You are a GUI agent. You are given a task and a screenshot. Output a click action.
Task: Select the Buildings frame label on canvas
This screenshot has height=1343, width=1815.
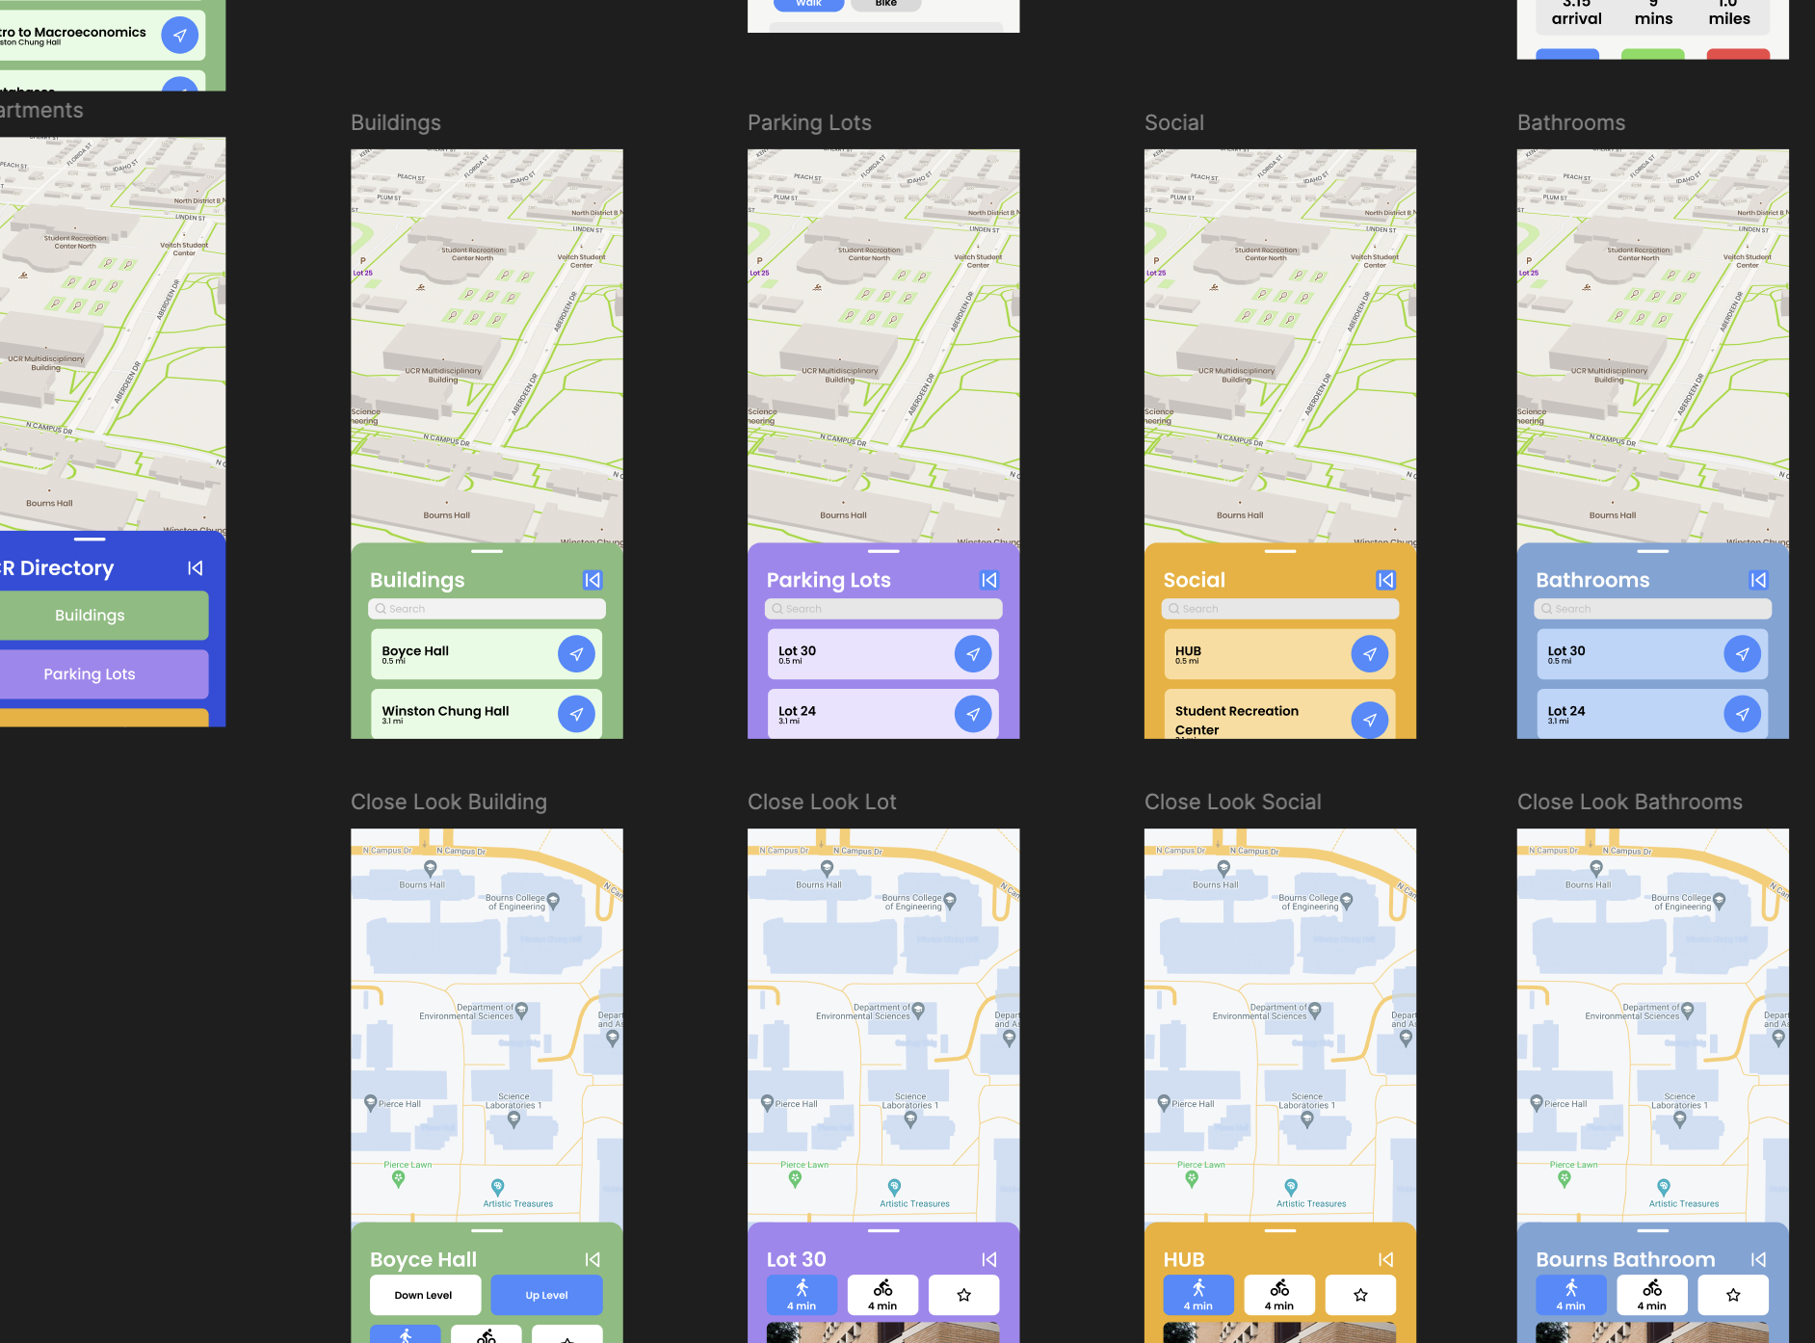pos(396,122)
